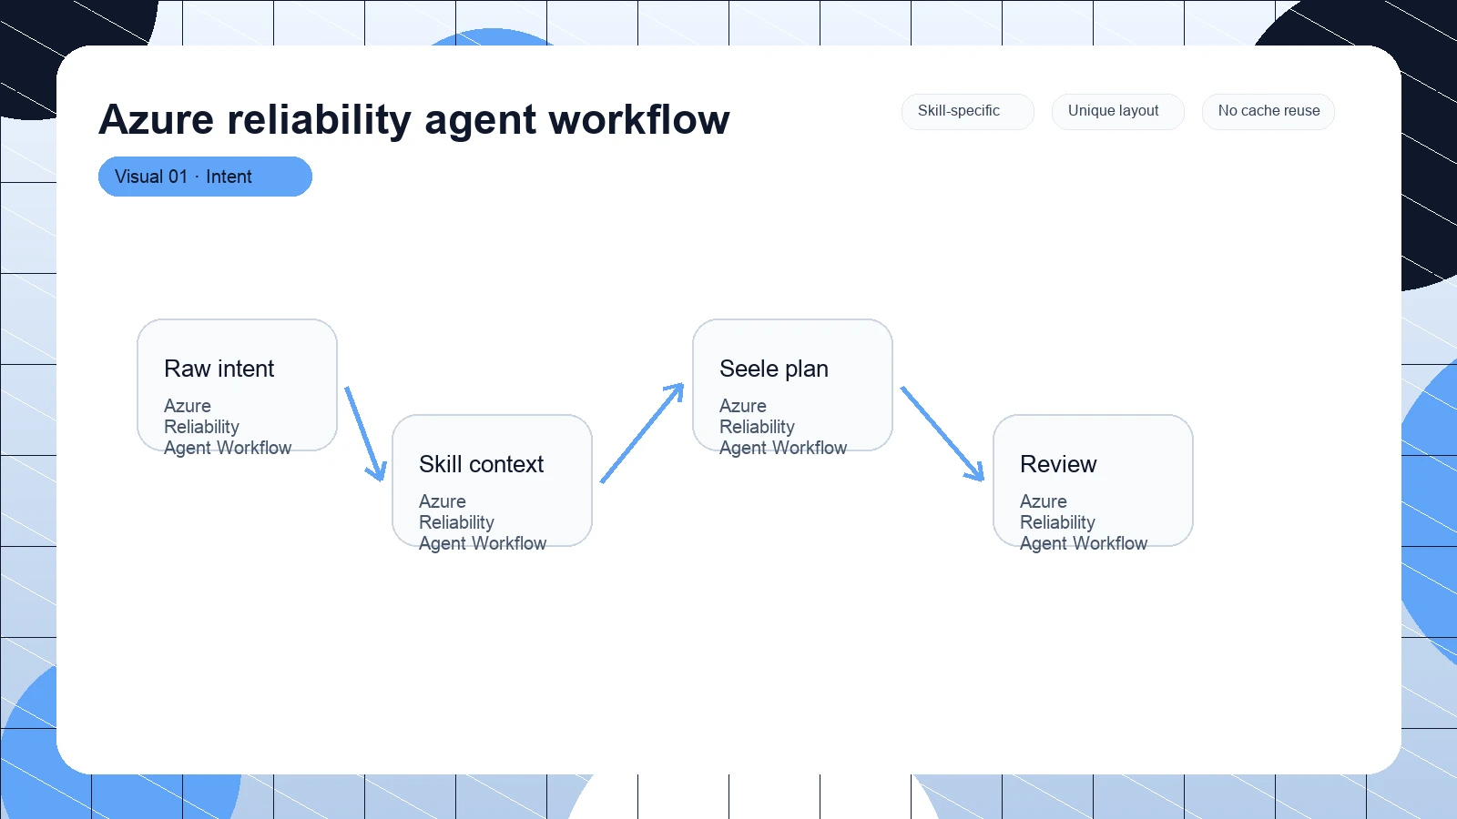Click the Skill-specific pill tag
Image resolution: width=1457 pixels, height=819 pixels.
(967, 111)
